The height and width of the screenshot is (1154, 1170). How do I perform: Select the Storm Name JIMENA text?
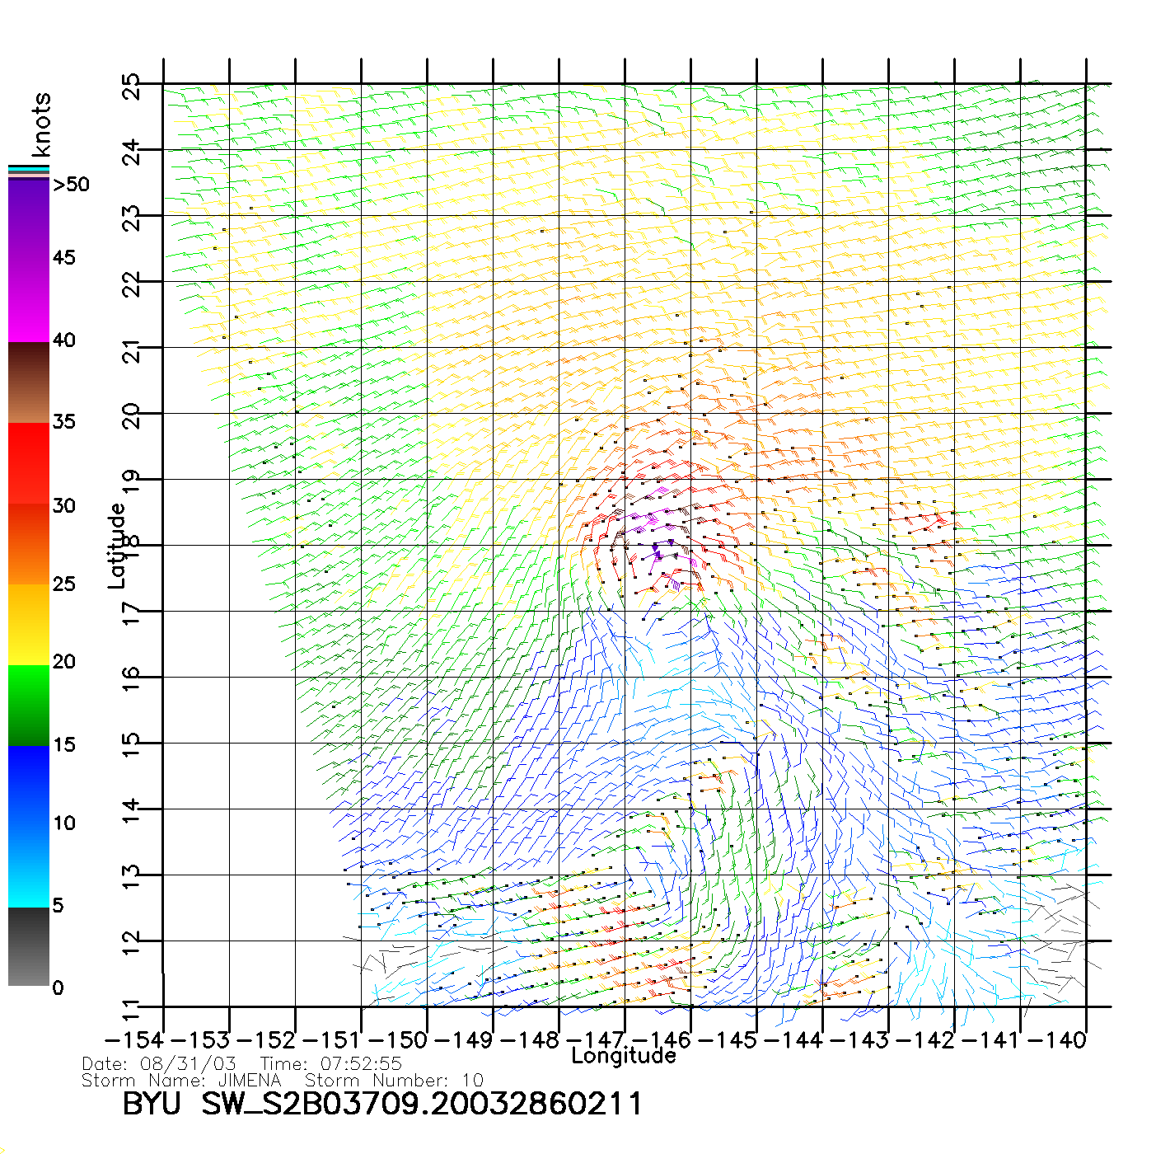[181, 1080]
